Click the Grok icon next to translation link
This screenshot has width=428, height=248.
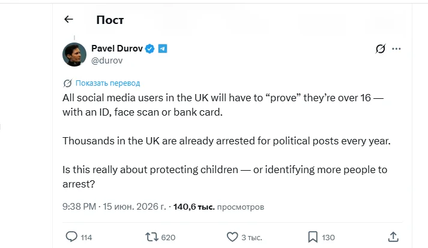click(67, 83)
